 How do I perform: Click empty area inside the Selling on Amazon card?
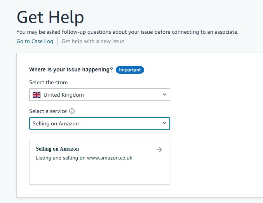click(99, 174)
